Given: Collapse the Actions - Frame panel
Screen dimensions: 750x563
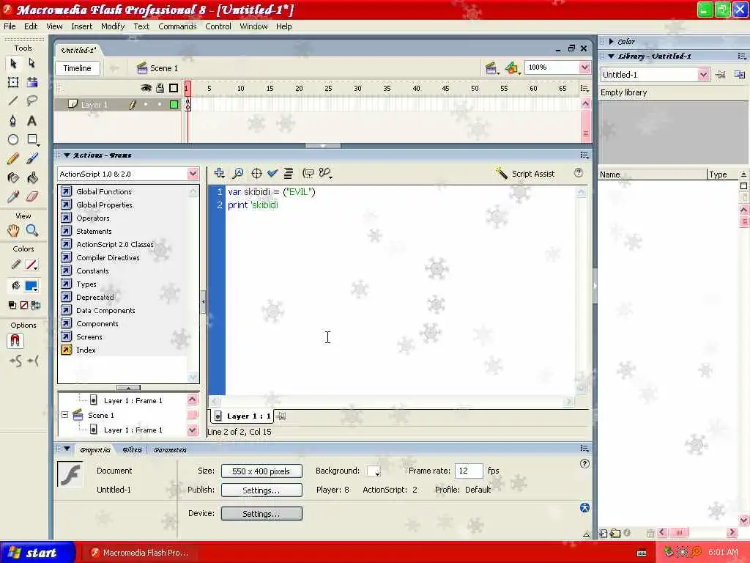Looking at the screenshot, I should point(67,155).
